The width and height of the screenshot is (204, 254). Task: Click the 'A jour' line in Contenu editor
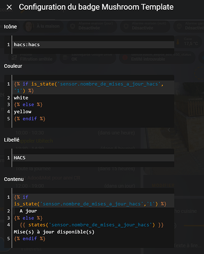(28, 211)
